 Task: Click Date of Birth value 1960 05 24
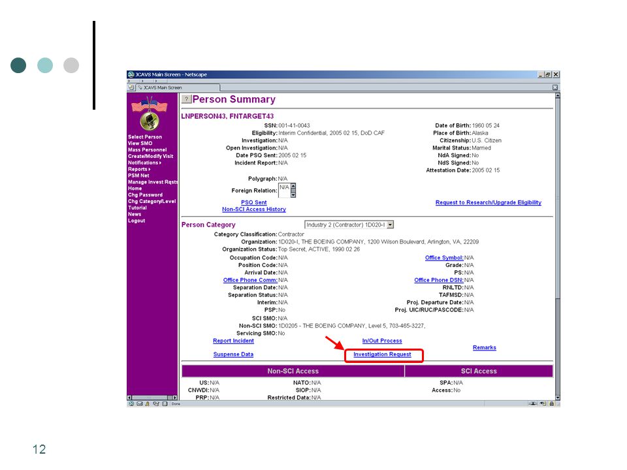pyautogui.click(x=485, y=125)
